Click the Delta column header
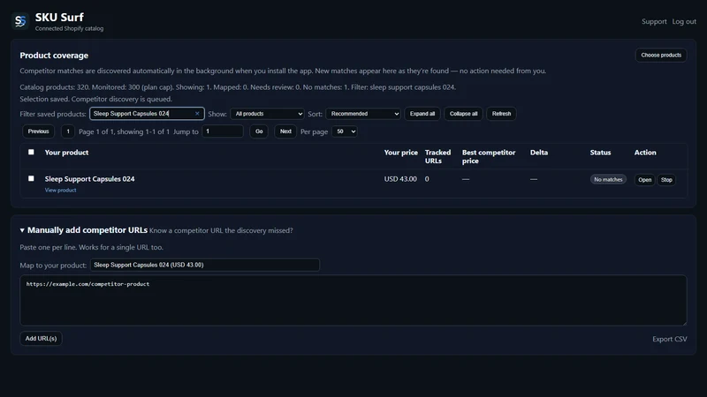 click(539, 153)
